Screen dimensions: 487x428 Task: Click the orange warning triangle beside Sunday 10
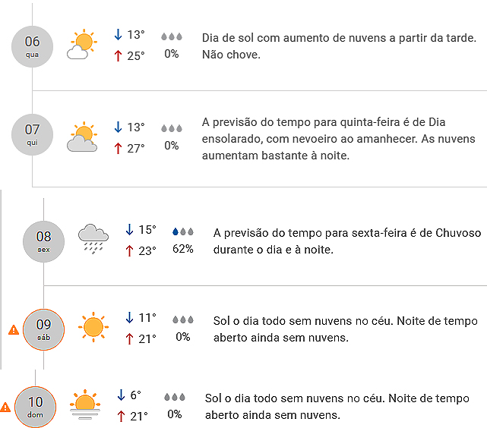(x=5, y=407)
